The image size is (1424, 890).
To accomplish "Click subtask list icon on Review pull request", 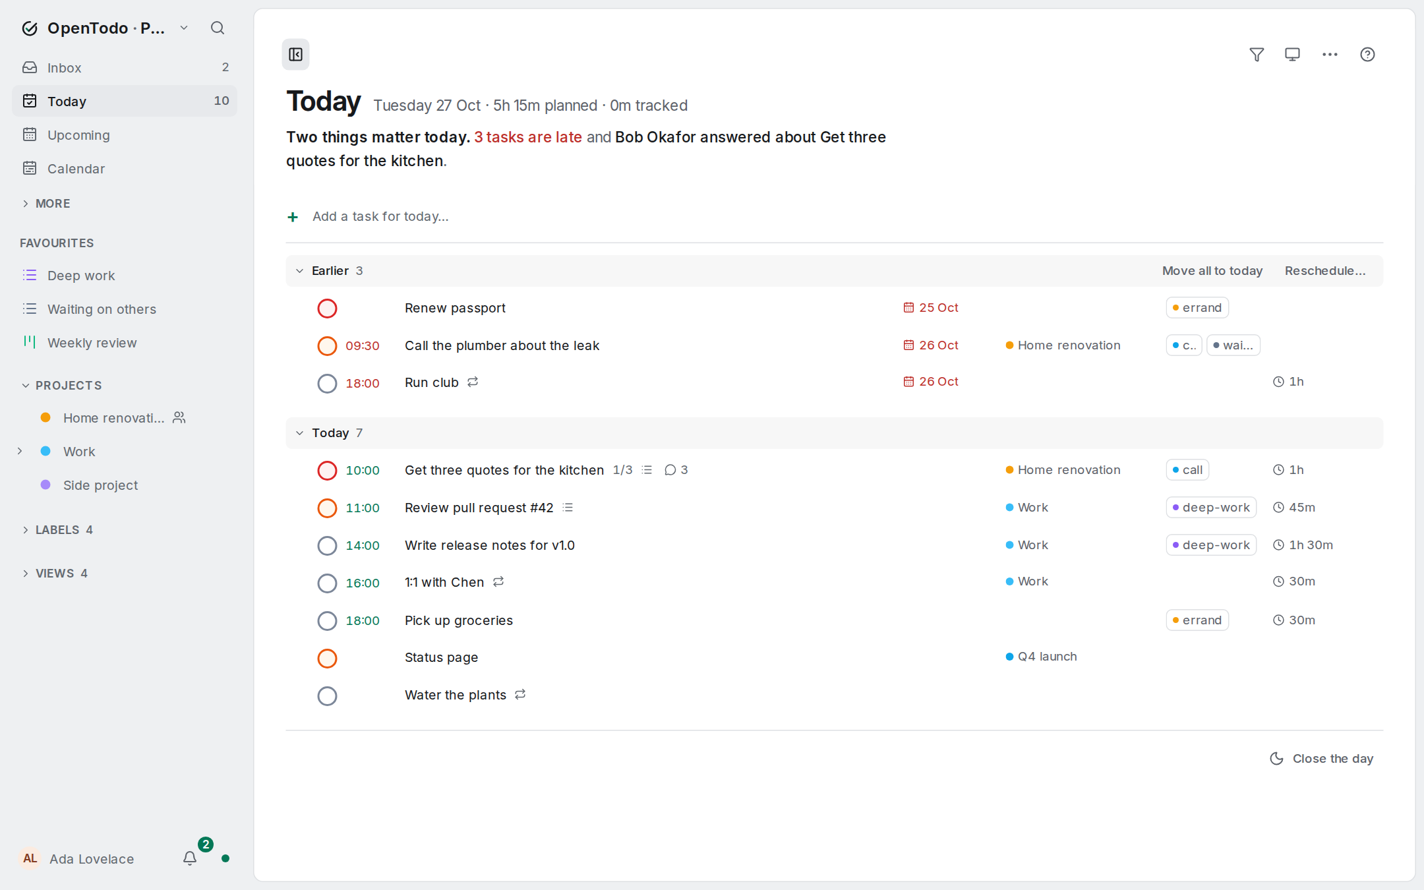I will pos(568,507).
